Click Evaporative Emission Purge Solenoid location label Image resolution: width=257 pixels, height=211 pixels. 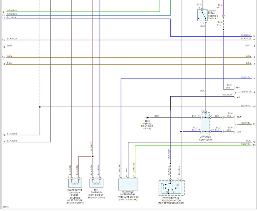pos(75,196)
